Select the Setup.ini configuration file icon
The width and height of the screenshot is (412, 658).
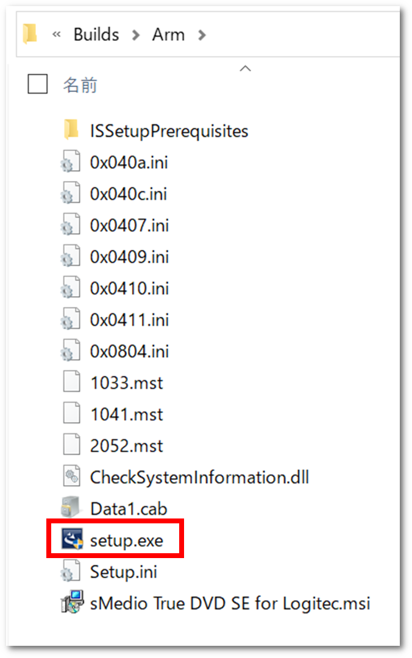[x=72, y=571]
